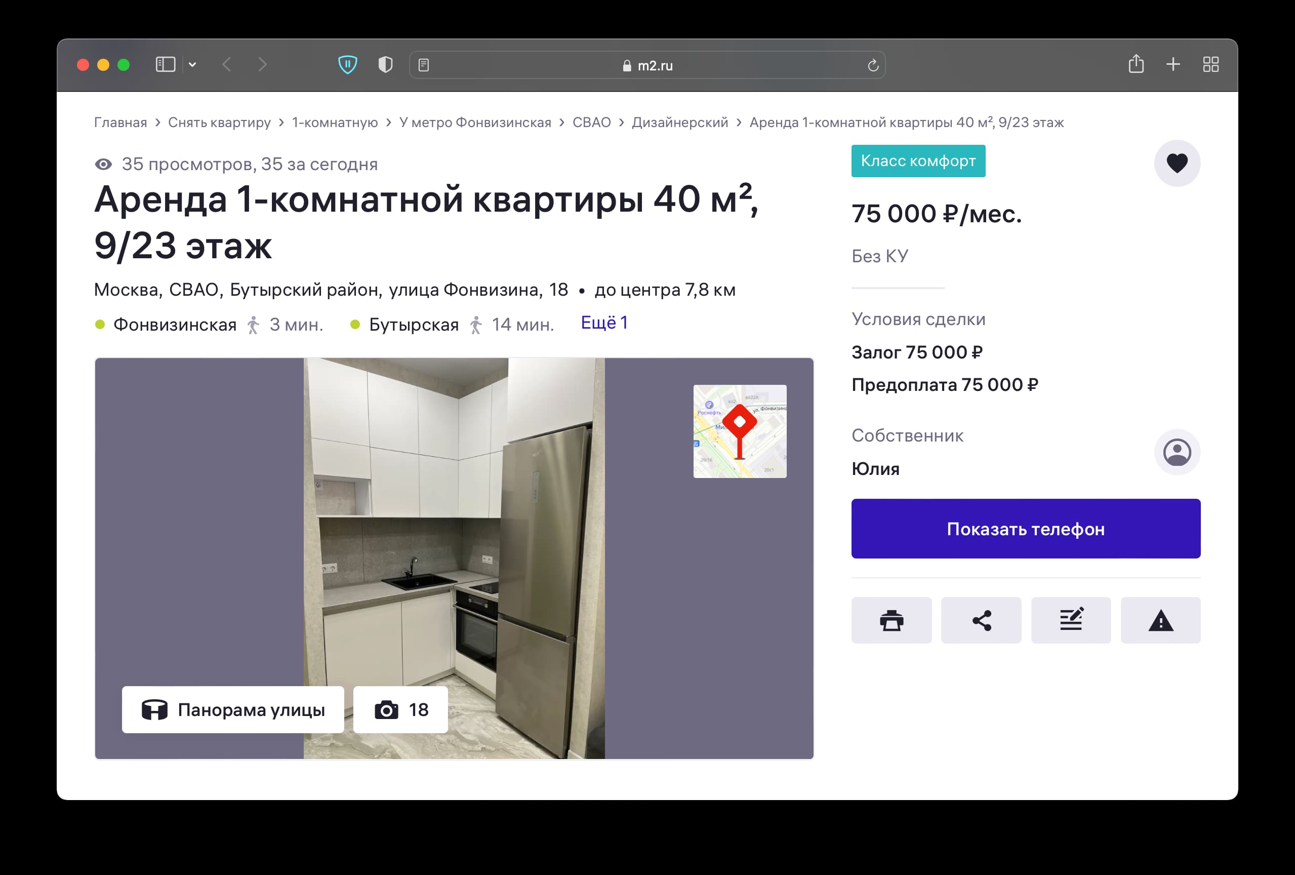Add listing to favorites with heart icon
1295x875 pixels.
click(1177, 163)
